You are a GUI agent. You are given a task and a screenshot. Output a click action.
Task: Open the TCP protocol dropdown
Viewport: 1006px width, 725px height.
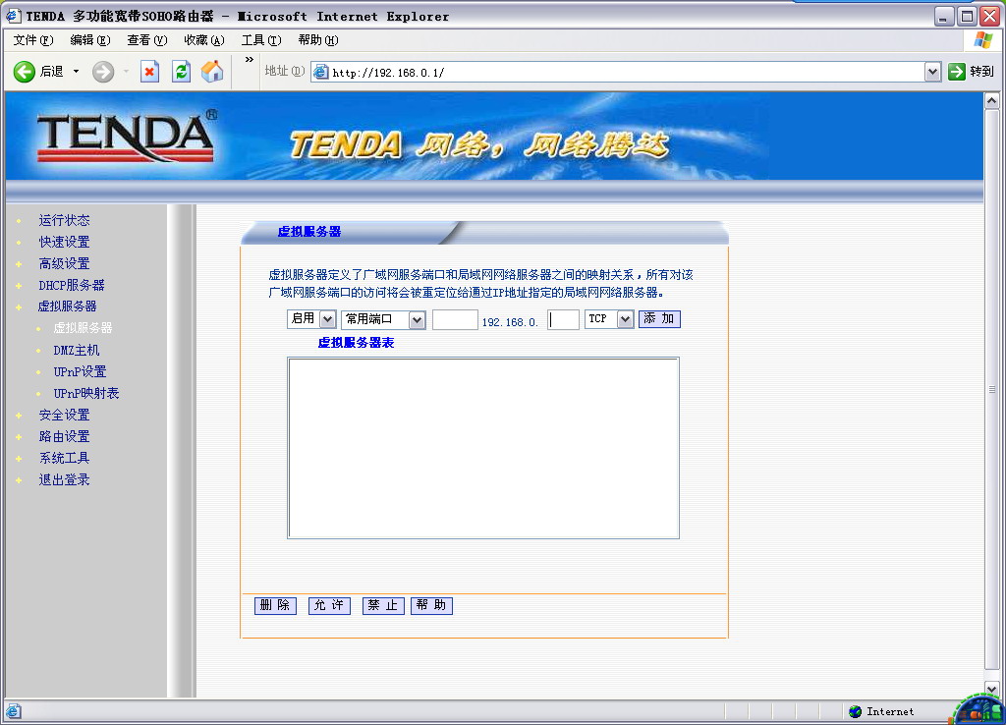609,319
